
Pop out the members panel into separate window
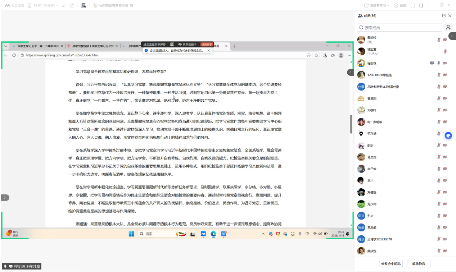pyautogui.click(x=444, y=16)
